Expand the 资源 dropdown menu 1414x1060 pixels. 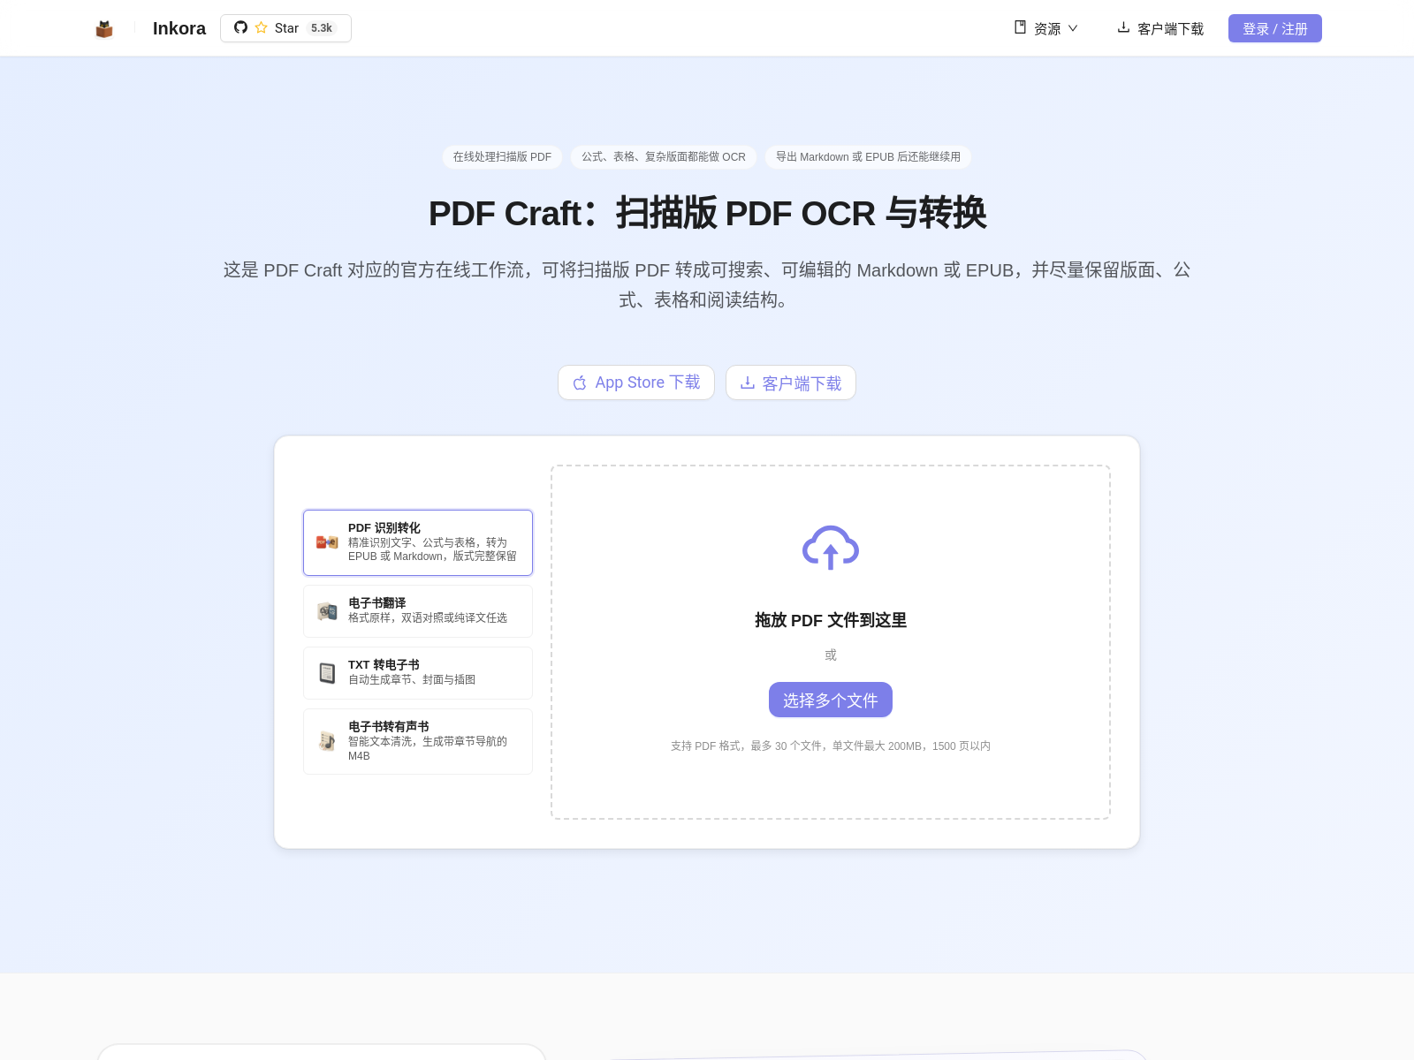pyautogui.click(x=1046, y=28)
